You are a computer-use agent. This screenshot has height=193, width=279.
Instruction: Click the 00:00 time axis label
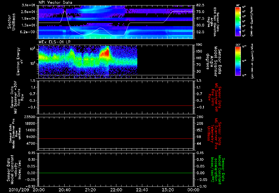coord(193,190)
